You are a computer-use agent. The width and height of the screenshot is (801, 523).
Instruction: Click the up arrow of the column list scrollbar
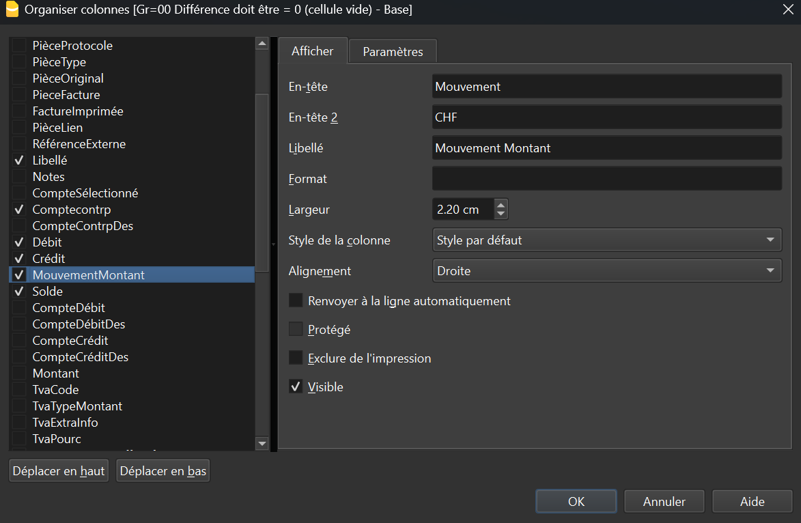[262, 43]
